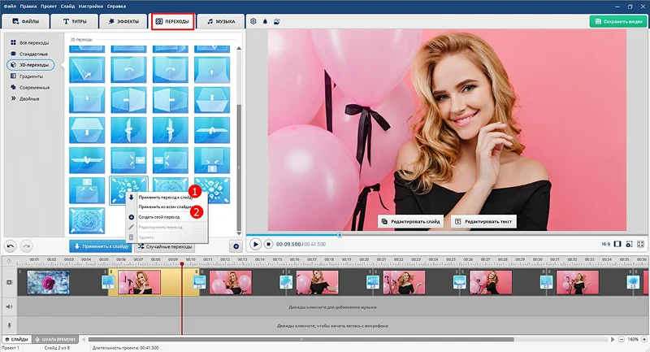Switch to the Титры tab

point(75,21)
